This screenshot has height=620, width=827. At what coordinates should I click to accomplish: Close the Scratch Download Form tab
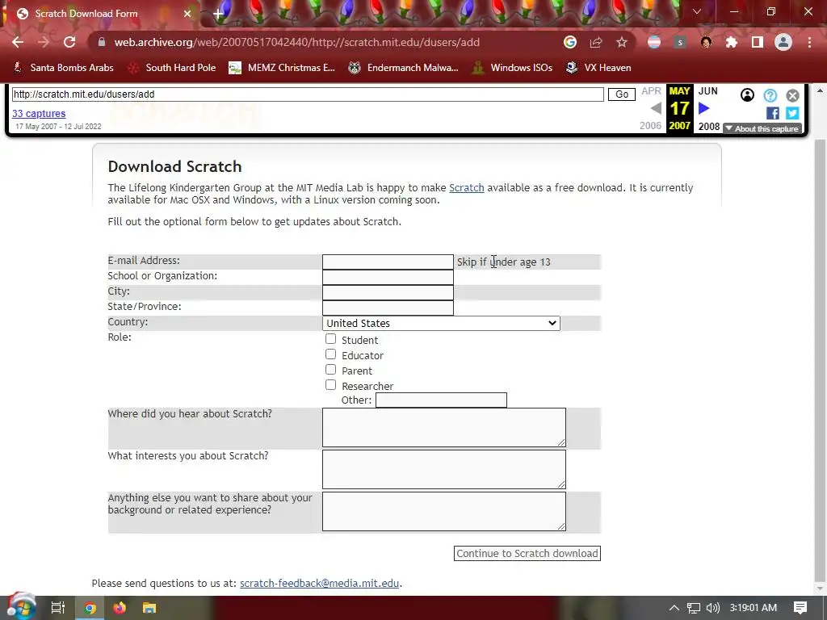pyautogui.click(x=187, y=14)
